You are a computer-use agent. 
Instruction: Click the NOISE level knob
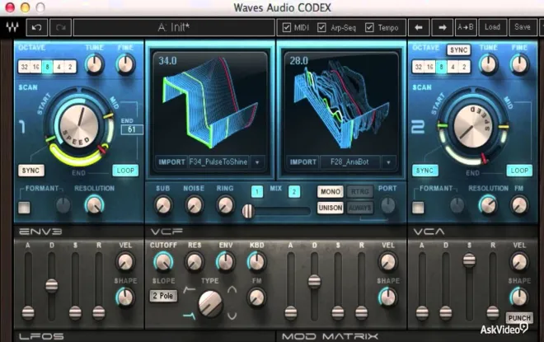pos(194,205)
